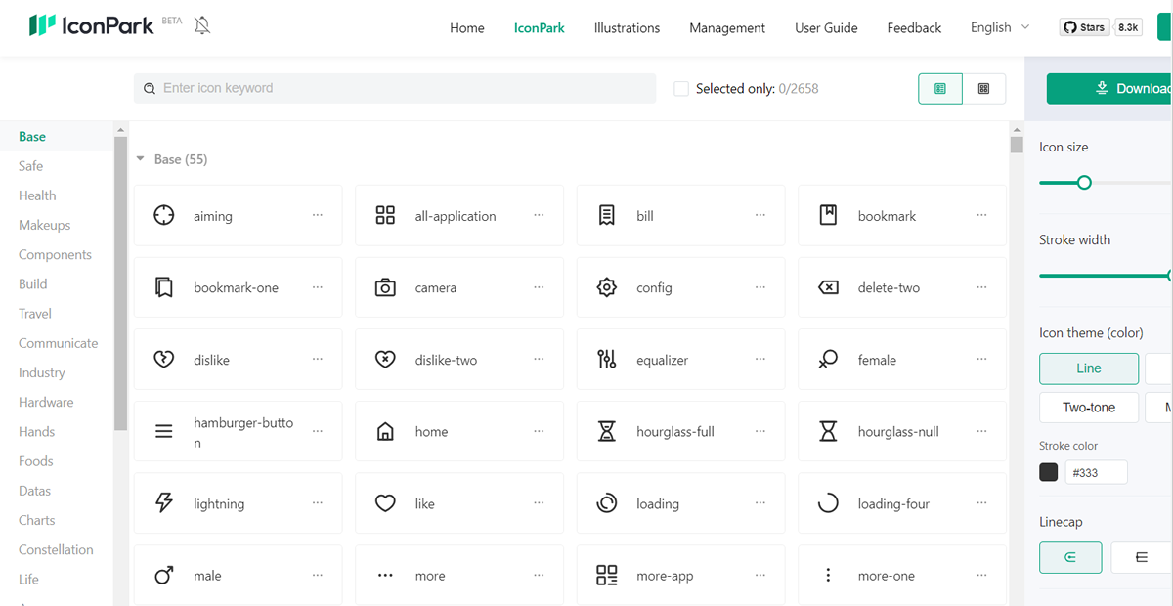Choose the bill receipt icon

pos(607,215)
